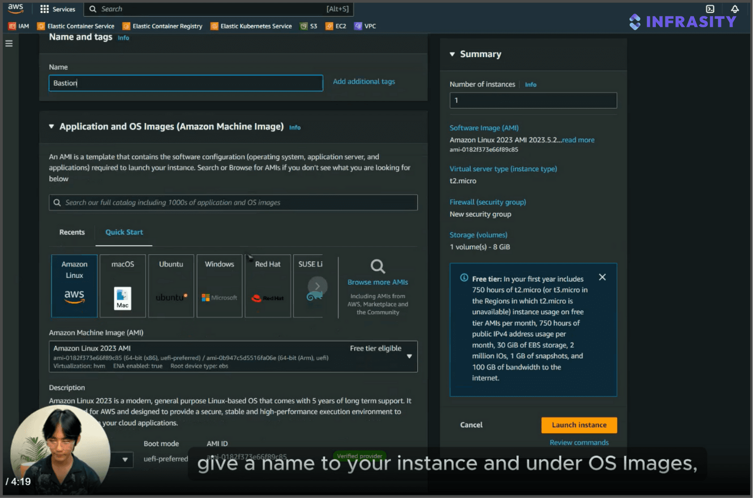Image resolution: width=754 pixels, height=498 pixels.
Task: Dismiss the Free tier info box
Action: [603, 277]
